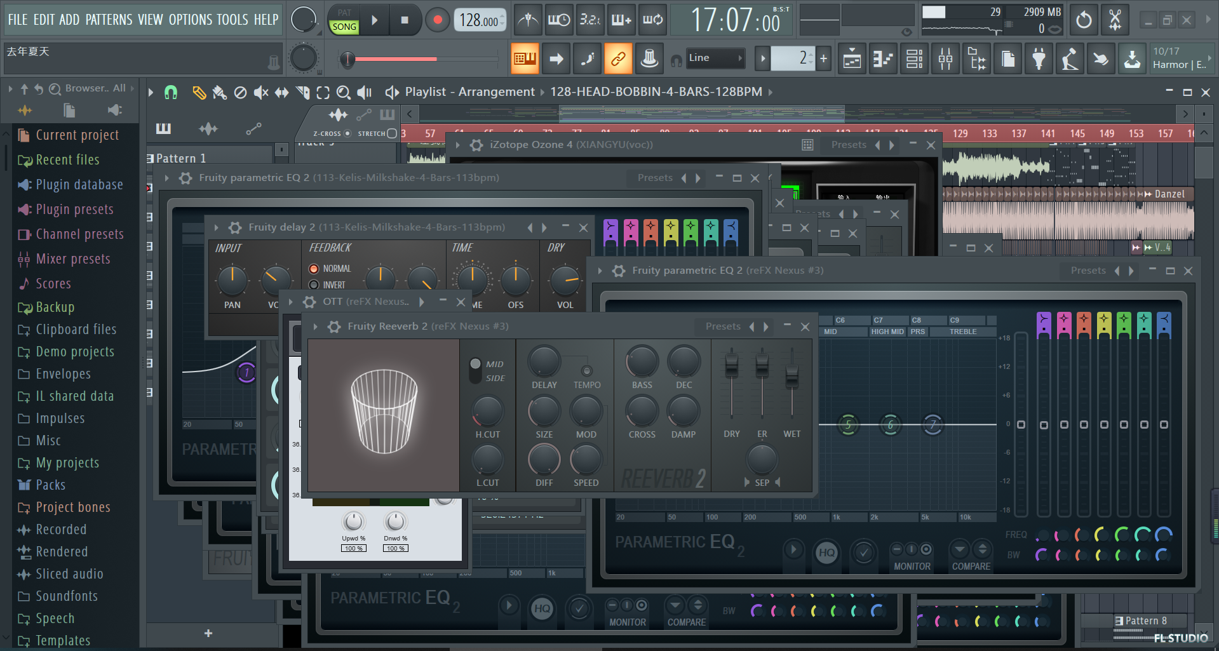
Task: Select draw pencil tool in playlist
Action: (199, 93)
